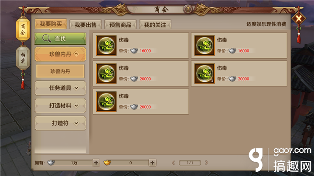Image resolution: width=314 pixels, height=176 pixels.
Task: Select the 商会 lantern in the sidebar
Action: click(23, 30)
